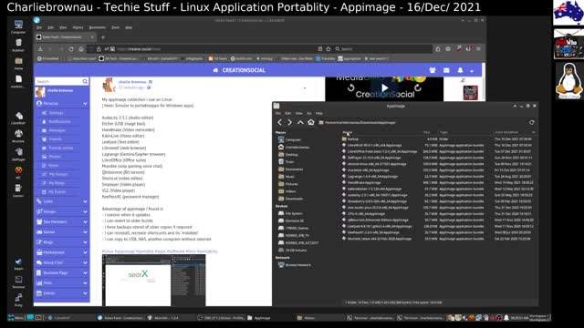Open notifications bell in site header

click(x=460, y=70)
